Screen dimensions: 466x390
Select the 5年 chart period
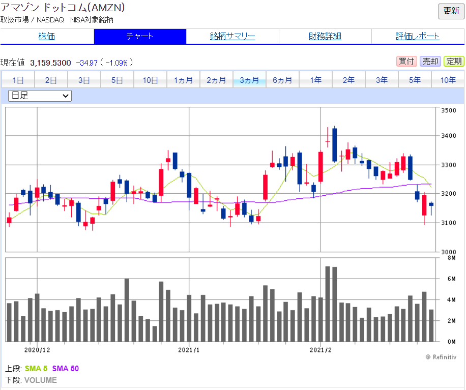[415, 80]
